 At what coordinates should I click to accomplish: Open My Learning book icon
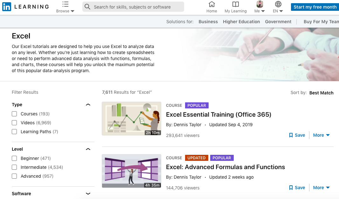pyautogui.click(x=236, y=4)
